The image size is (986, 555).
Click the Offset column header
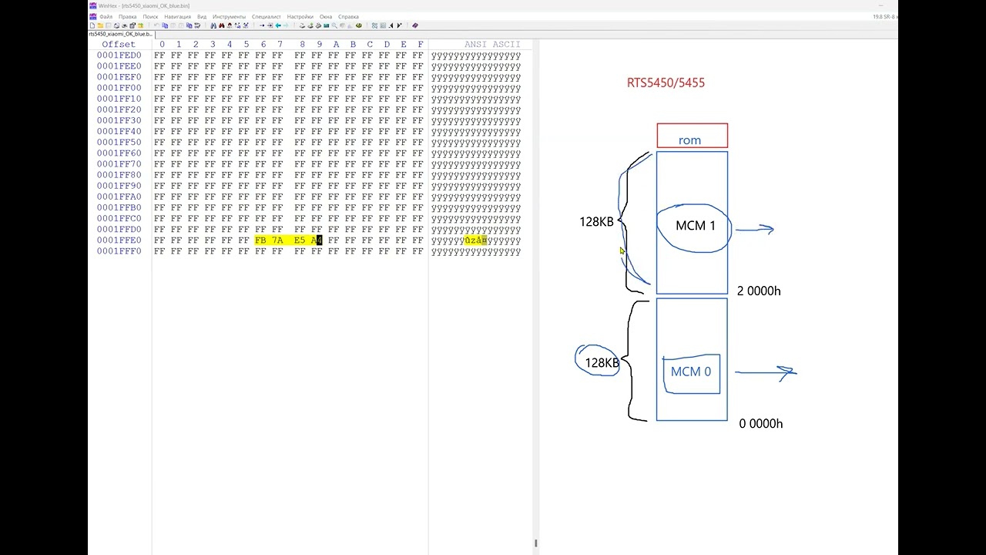(119, 45)
